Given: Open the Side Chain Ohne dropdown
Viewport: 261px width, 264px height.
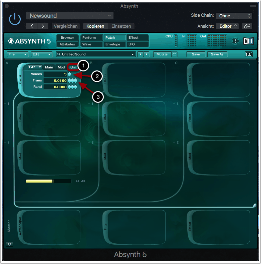Looking at the screenshot, I should 234,16.
